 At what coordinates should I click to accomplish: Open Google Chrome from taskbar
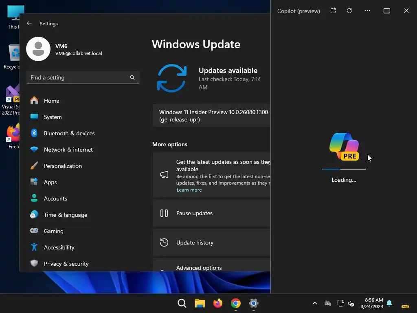tap(236, 303)
